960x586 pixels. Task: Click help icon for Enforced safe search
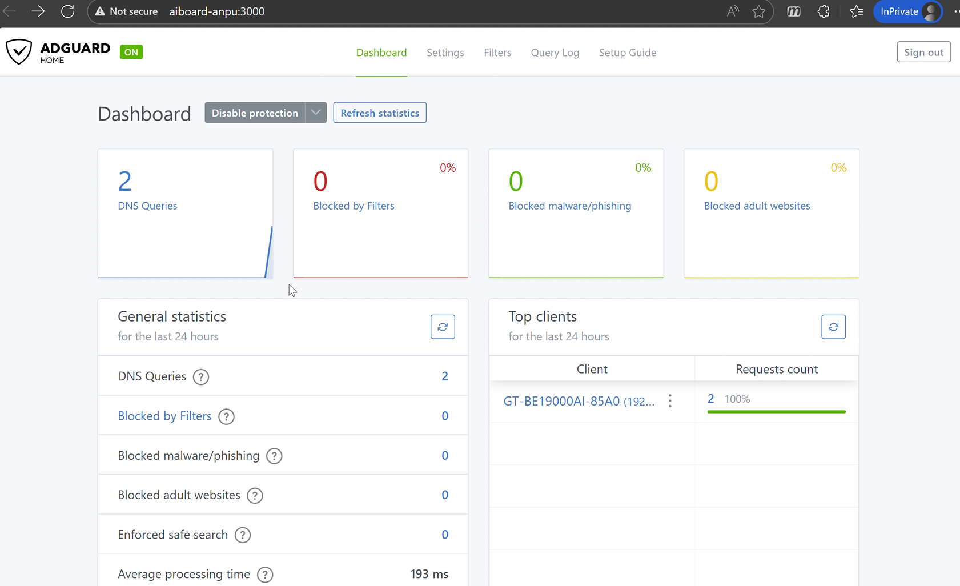(x=243, y=535)
